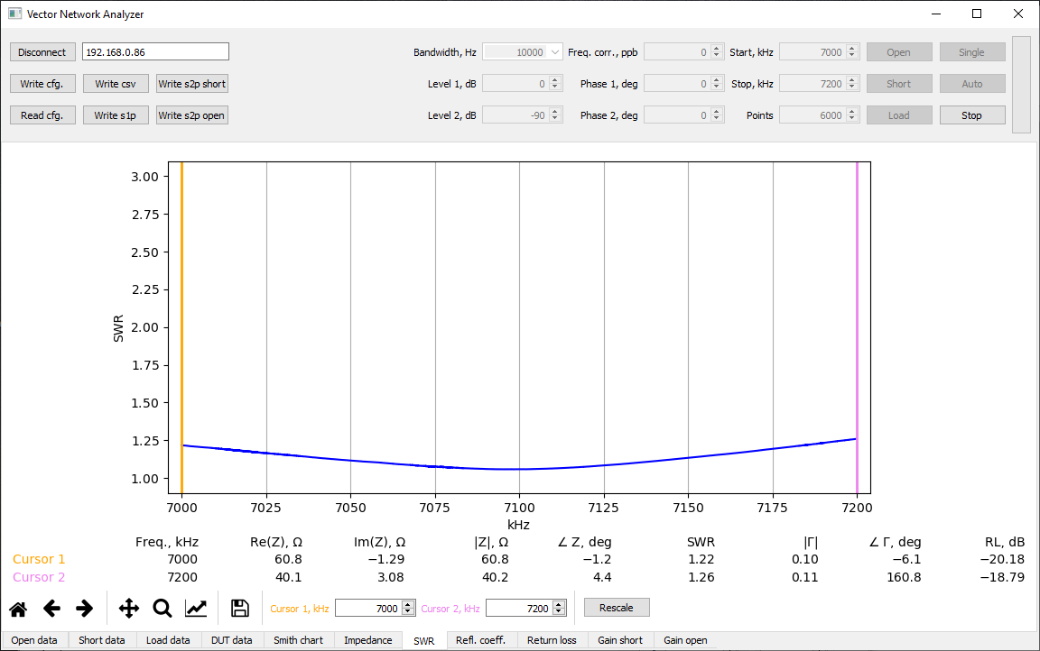
Task: Open the edit axis parameters tool
Action: pos(196,609)
